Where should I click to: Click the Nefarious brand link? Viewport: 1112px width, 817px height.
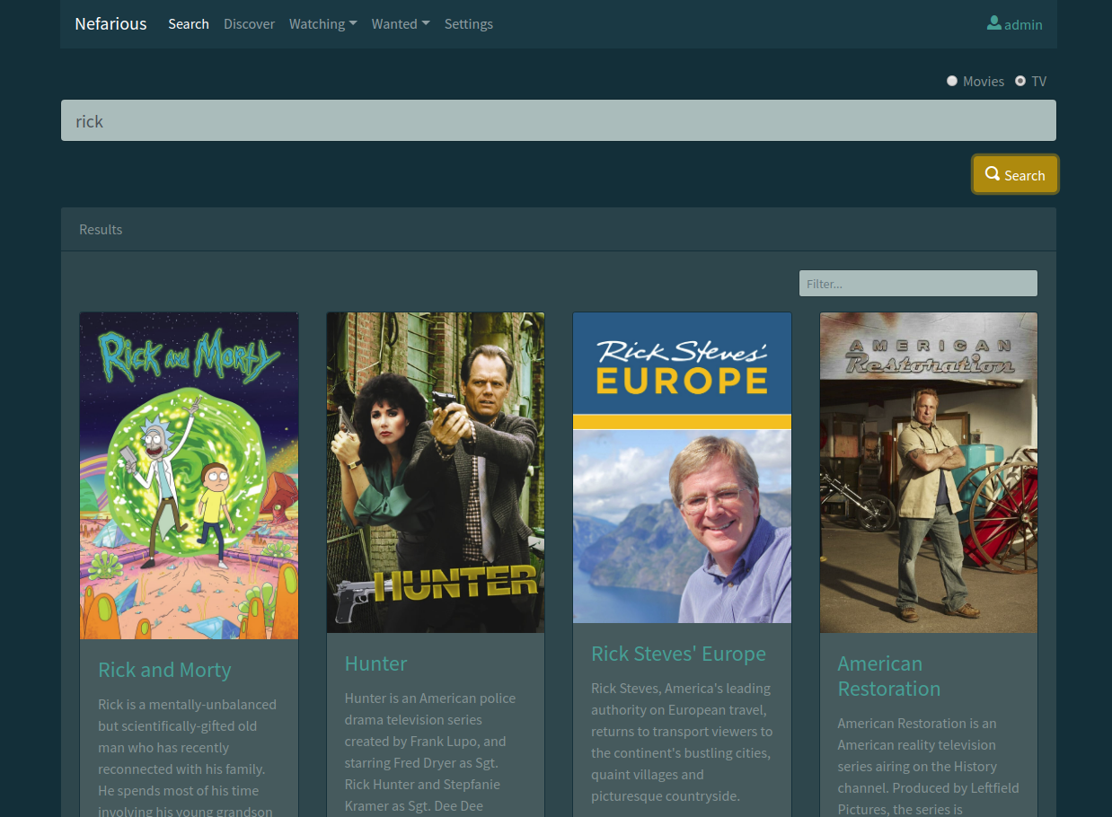tap(110, 24)
